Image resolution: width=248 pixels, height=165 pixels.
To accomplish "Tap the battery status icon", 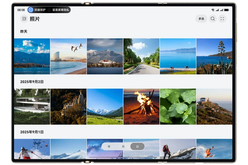I will [x=227, y=10].
